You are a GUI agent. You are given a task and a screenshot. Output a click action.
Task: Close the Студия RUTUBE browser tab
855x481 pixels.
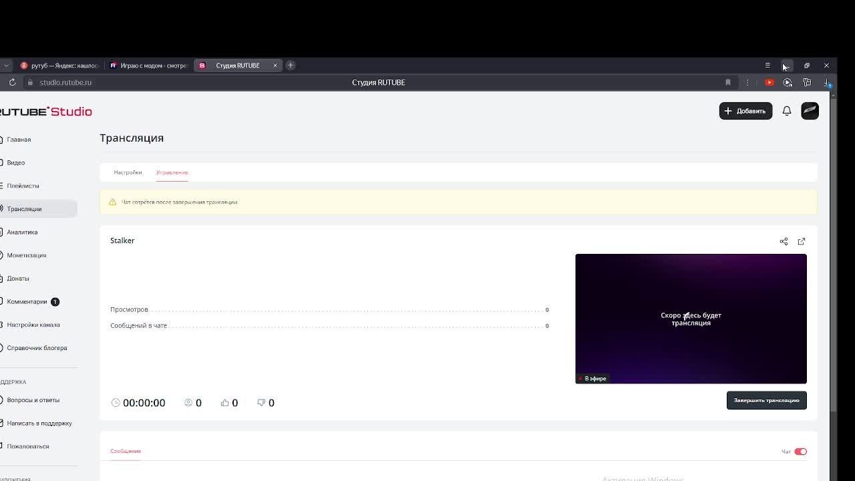[275, 65]
